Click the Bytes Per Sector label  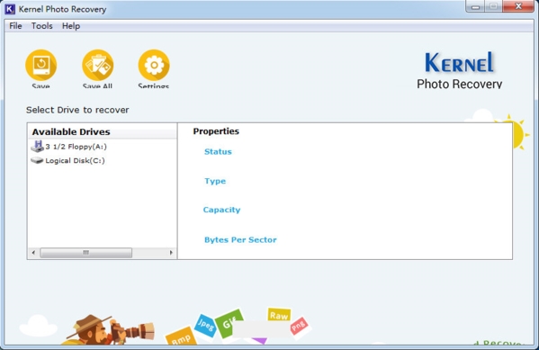240,239
